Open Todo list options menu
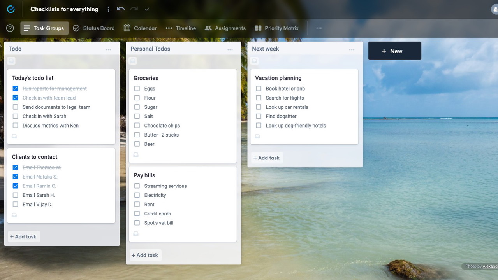498x280 pixels. [109, 49]
